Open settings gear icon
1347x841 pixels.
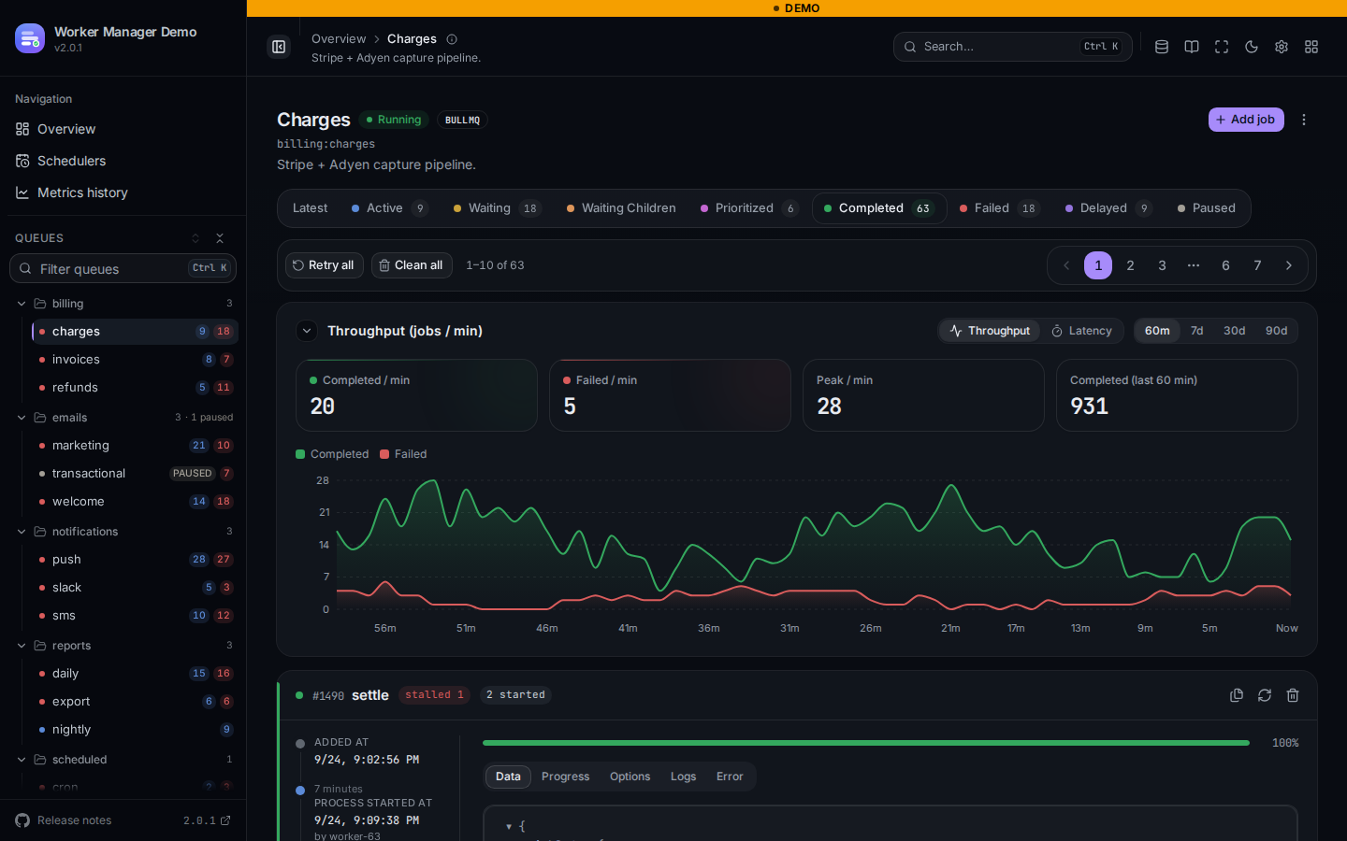pos(1282,47)
